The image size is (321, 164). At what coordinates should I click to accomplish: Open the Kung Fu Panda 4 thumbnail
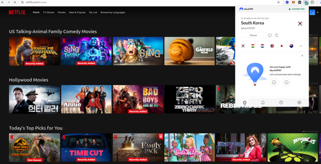click(34, 51)
